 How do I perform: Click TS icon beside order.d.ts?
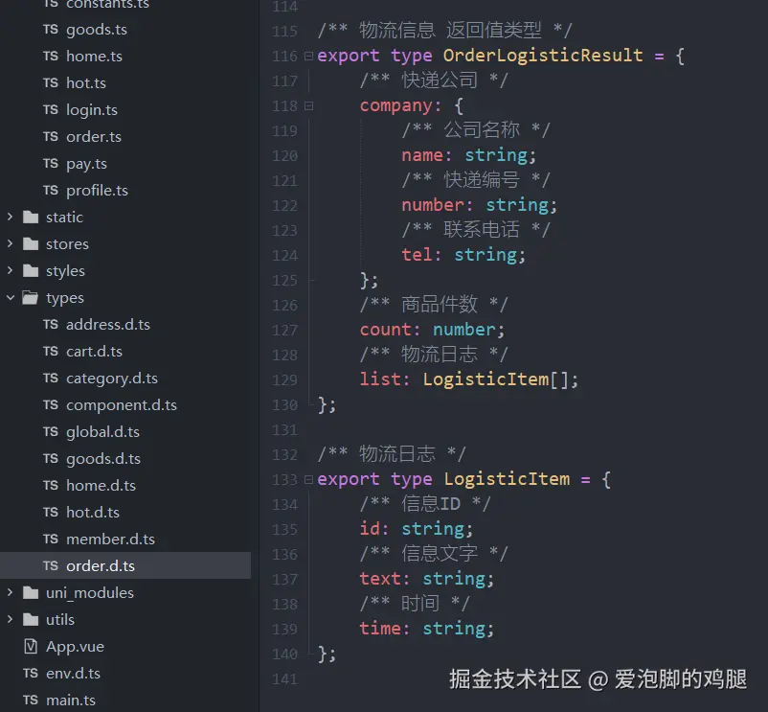[x=51, y=566]
